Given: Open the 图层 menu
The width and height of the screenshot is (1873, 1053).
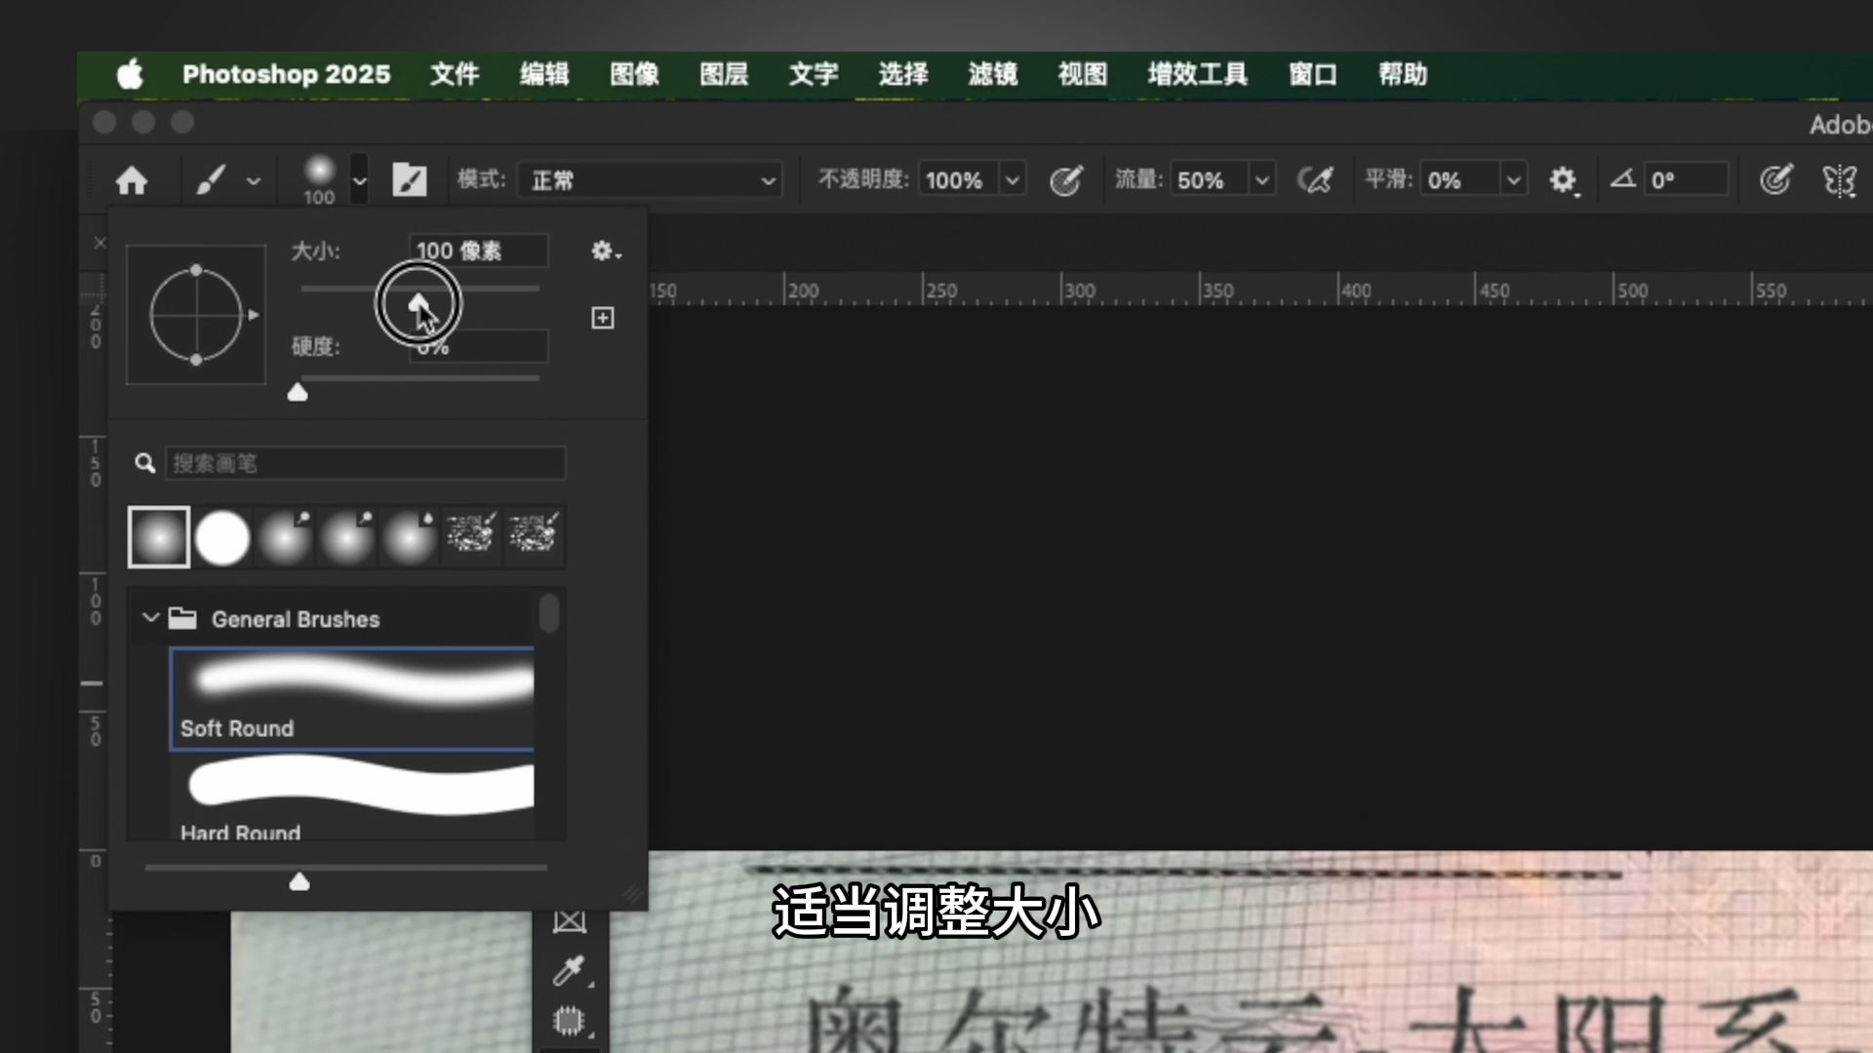Looking at the screenshot, I should 723,74.
